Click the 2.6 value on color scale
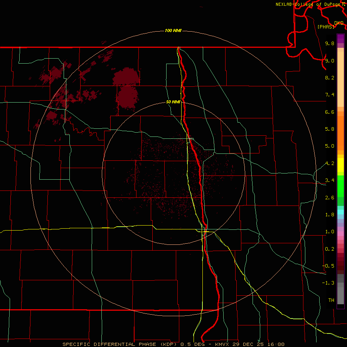Image resolution: width=347 pixels, height=347 pixels. click(330, 198)
